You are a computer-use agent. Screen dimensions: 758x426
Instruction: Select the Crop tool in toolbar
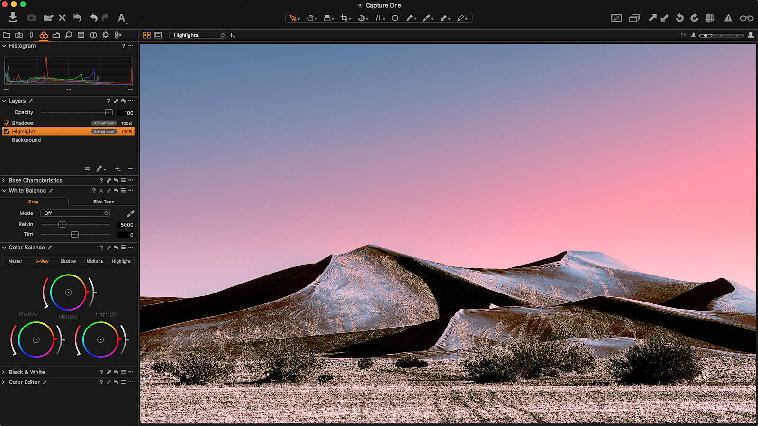[x=344, y=18]
